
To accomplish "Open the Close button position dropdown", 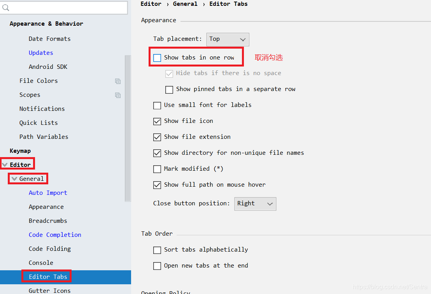I will coord(255,204).
